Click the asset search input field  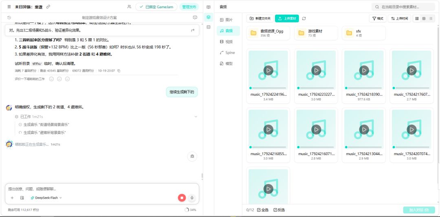click(403, 7)
